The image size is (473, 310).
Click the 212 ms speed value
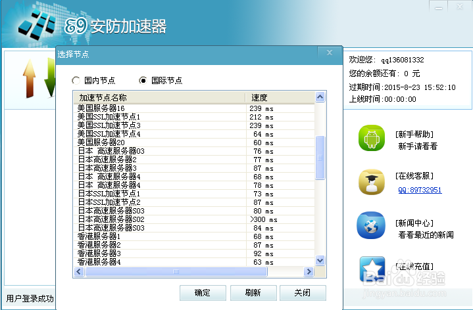pyautogui.click(x=261, y=117)
